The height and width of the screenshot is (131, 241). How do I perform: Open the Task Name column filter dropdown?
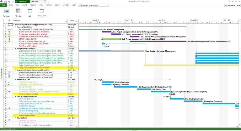click(67, 21)
